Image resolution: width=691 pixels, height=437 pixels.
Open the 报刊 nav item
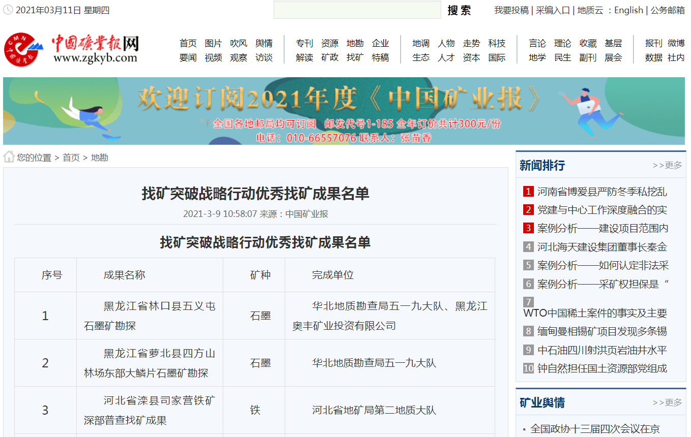[x=654, y=43]
